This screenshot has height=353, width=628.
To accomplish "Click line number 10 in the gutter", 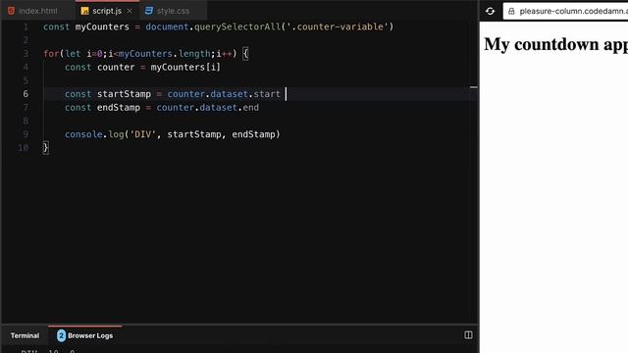I will tap(24, 147).
